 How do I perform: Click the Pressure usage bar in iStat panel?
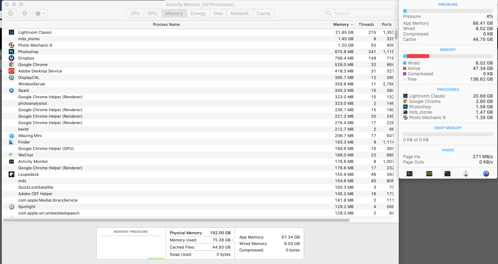point(448,11)
